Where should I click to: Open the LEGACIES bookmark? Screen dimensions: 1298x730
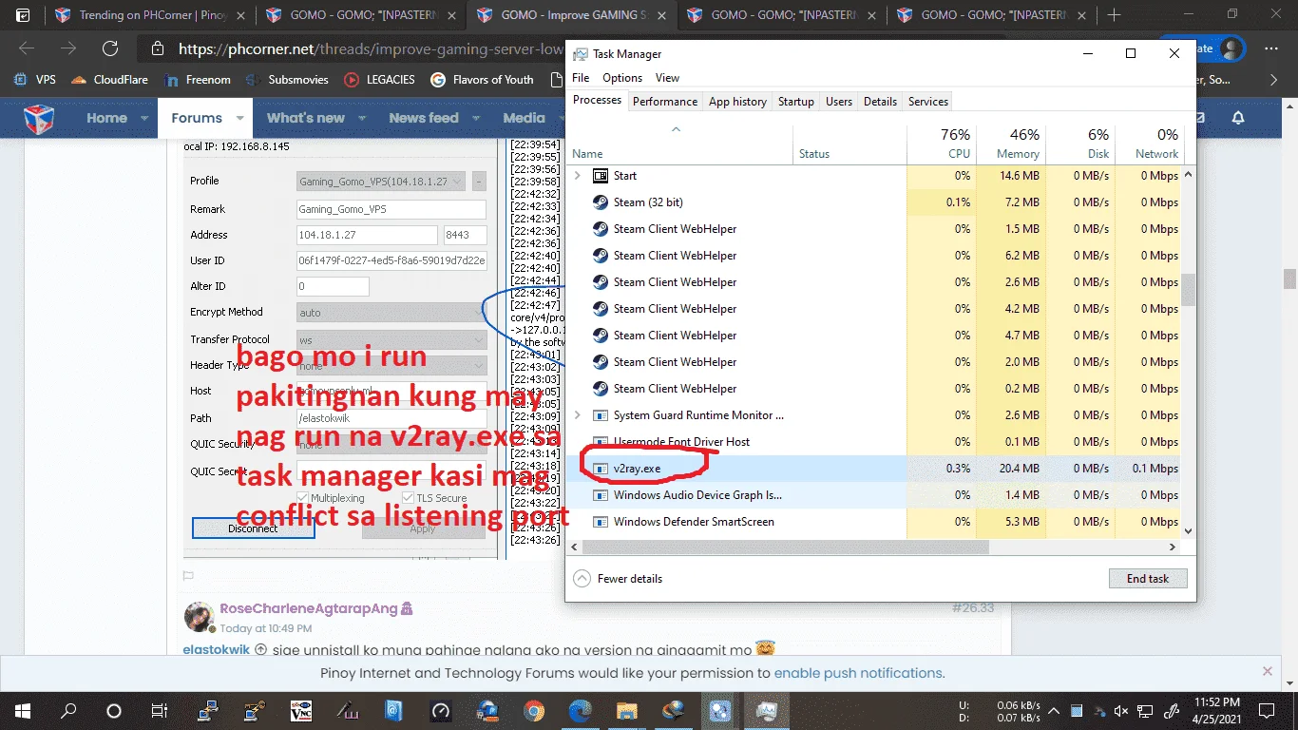coord(380,80)
